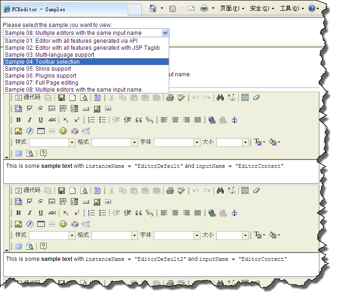Select Sample 01: Editor generated via API

tap(86, 41)
